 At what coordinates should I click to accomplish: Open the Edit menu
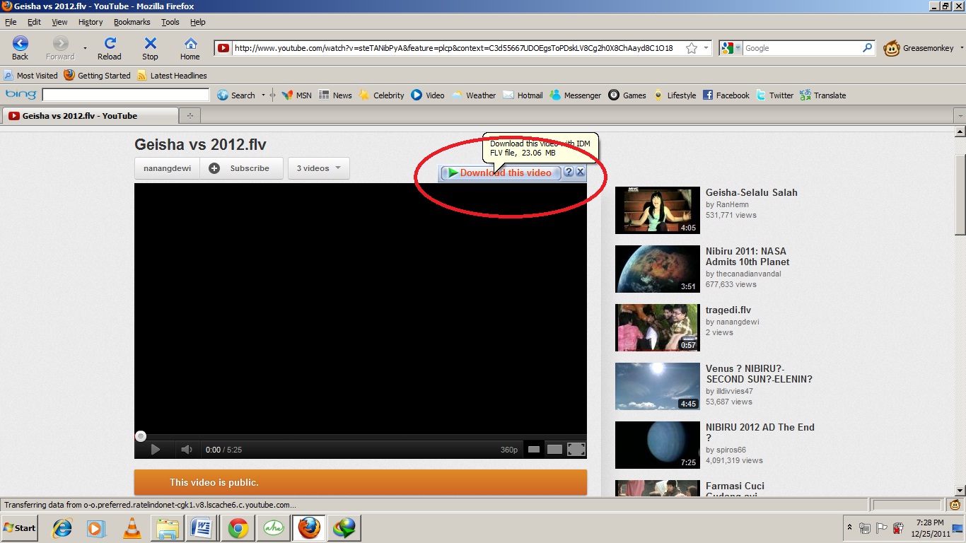click(x=34, y=22)
